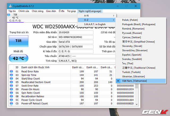Click the status orb for Seek Error Rate row
Screen dimensions: 170x116
pyautogui.click(x=11, y=86)
